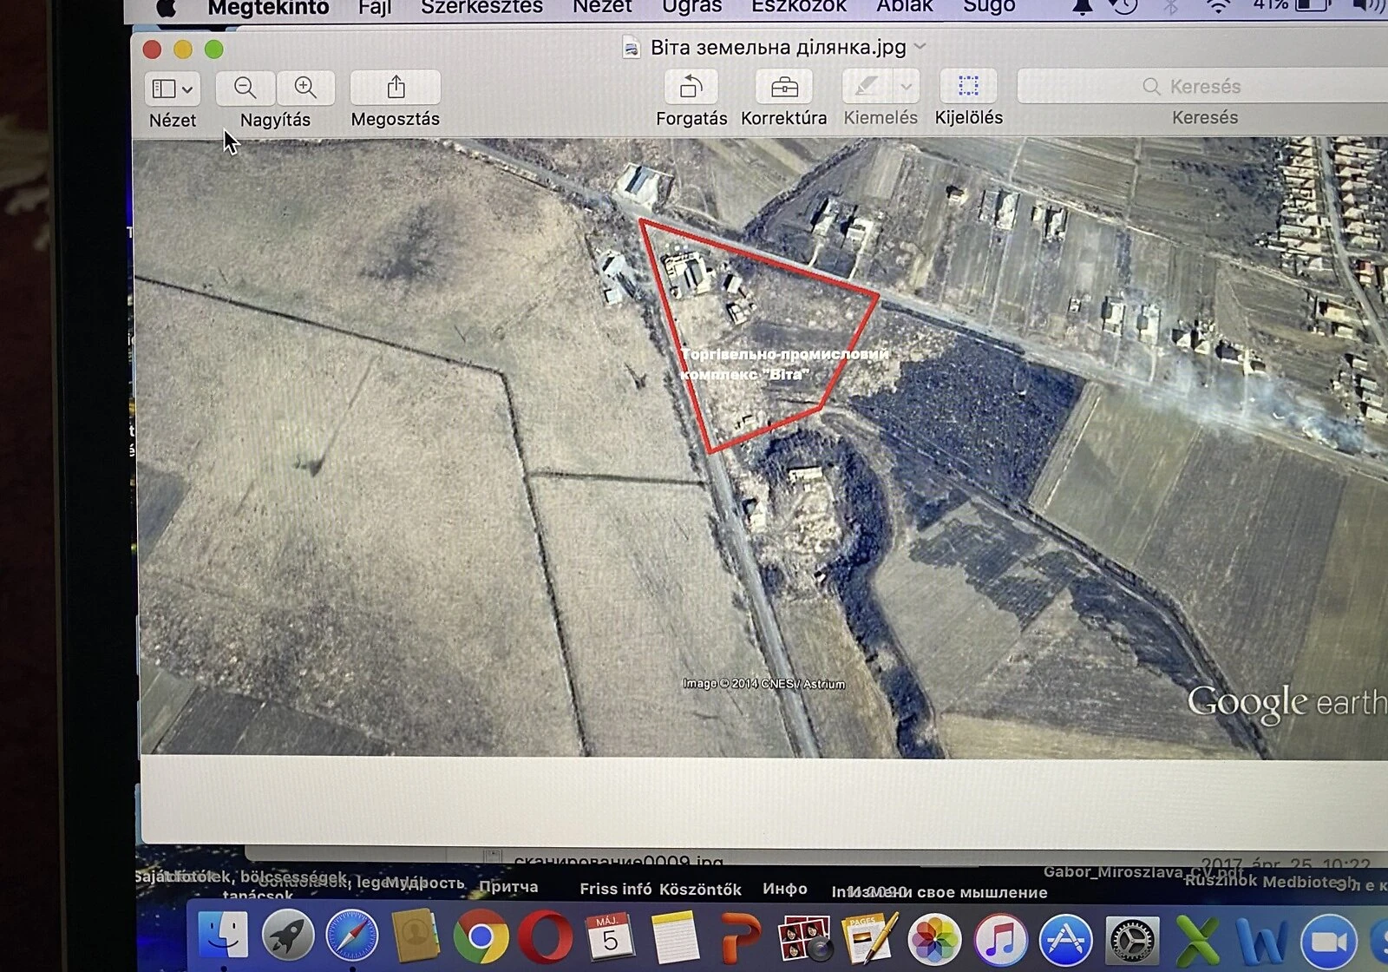Click the zoom in magnifier in Nagyítás
1388x972 pixels.
305,88
